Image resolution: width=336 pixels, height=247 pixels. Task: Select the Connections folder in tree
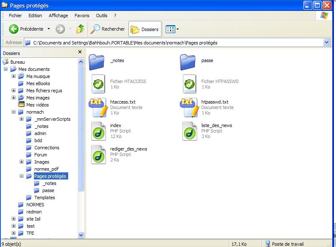(47, 148)
